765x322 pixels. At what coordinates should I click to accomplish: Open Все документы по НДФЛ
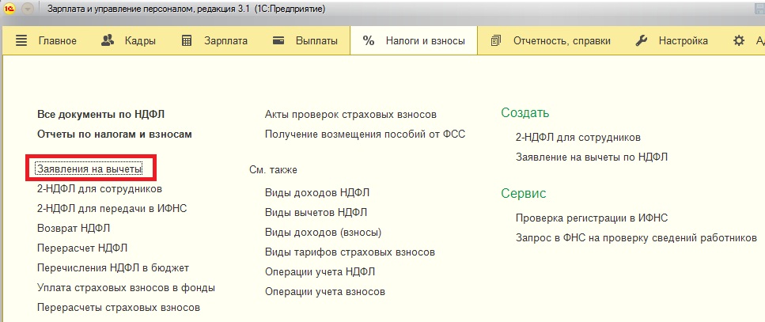[100, 114]
